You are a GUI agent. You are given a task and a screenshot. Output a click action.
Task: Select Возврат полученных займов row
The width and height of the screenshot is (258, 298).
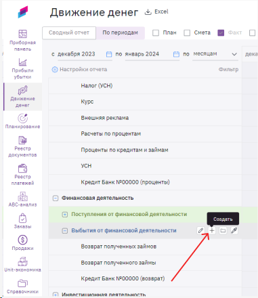pos(145,247)
